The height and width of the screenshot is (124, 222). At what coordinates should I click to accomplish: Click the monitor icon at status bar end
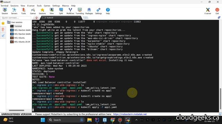(x=220, y=114)
